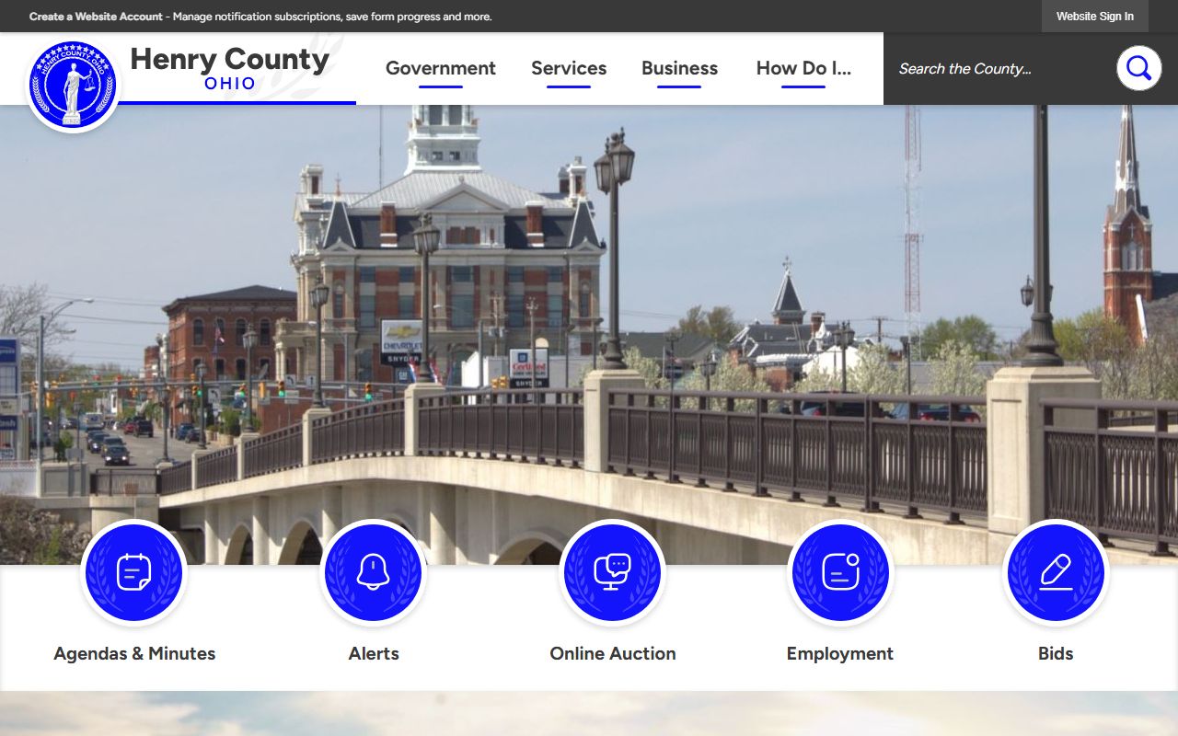Open the How Do I... menu
Viewport: 1178px width, 736px height.
[803, 69]
